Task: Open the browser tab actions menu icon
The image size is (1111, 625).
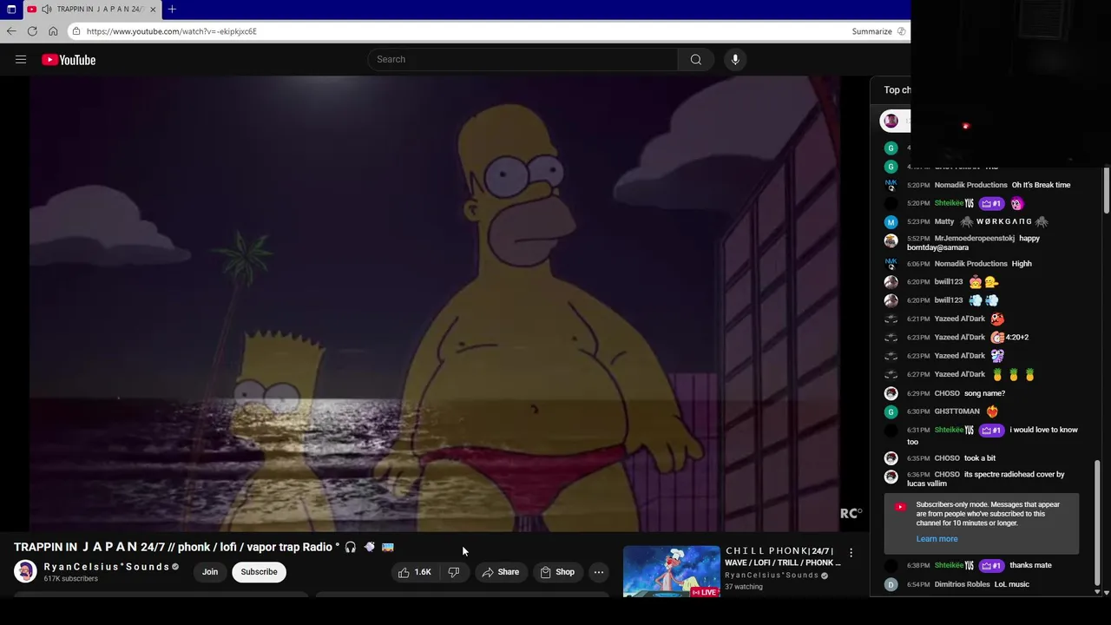Action: click(x=11, y=9)
